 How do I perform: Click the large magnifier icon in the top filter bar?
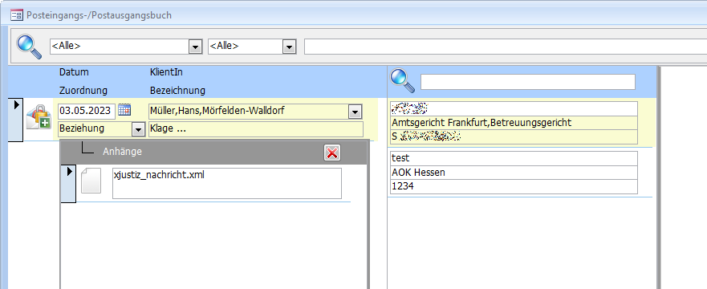29,47
